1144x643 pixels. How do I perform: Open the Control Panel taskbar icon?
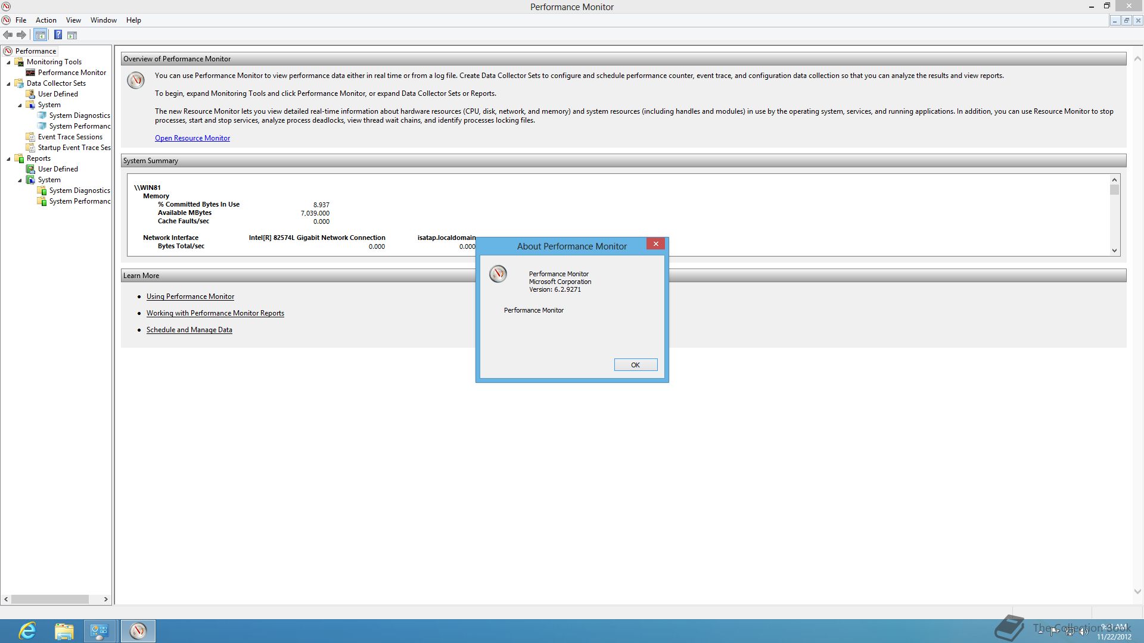pos(99,631)
